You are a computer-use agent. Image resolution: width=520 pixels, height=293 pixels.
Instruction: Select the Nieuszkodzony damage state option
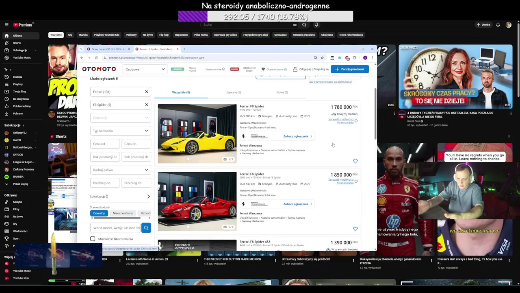point(123,213)
